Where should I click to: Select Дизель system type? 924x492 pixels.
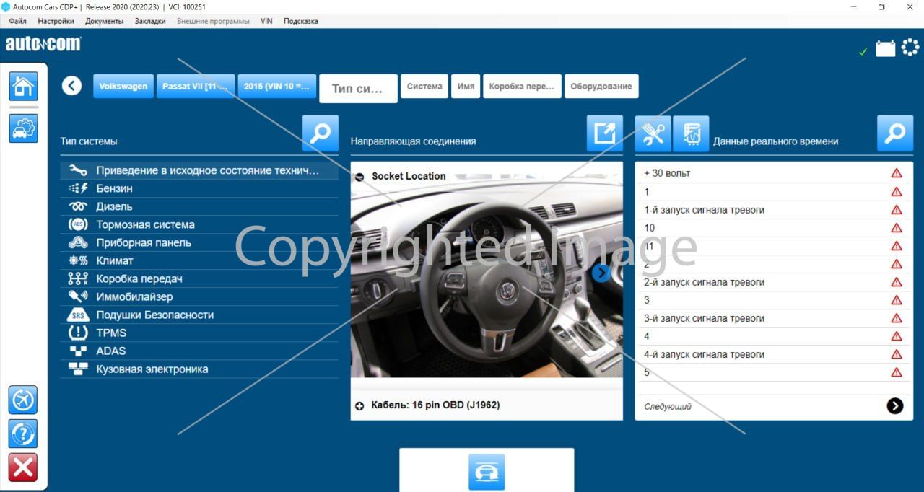(x=199, y=206)
